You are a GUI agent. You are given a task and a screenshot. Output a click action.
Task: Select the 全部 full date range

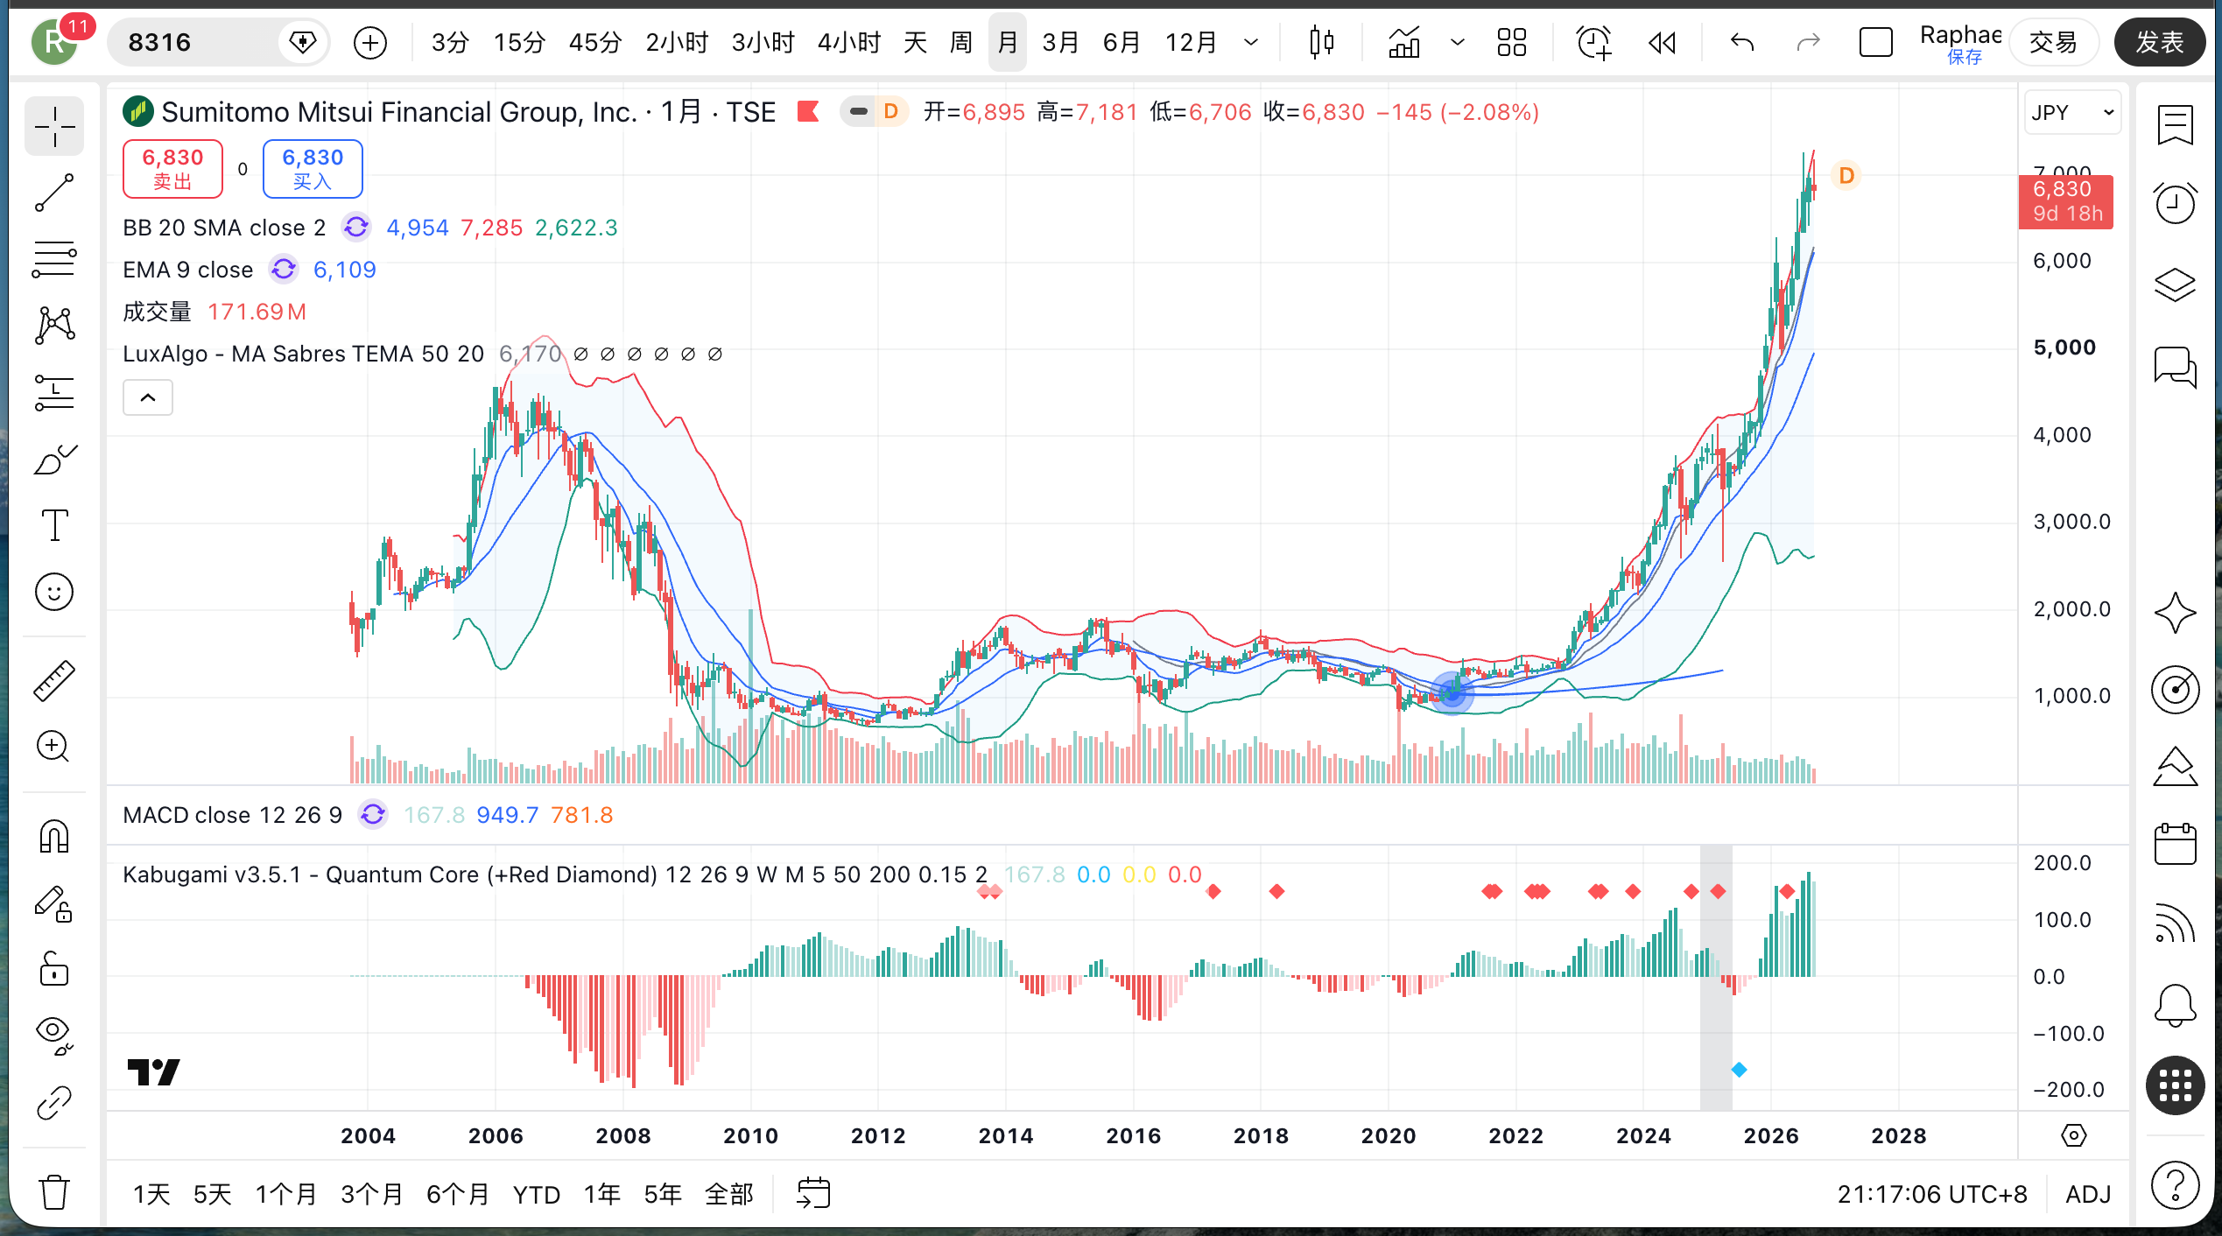point(729,1194)
